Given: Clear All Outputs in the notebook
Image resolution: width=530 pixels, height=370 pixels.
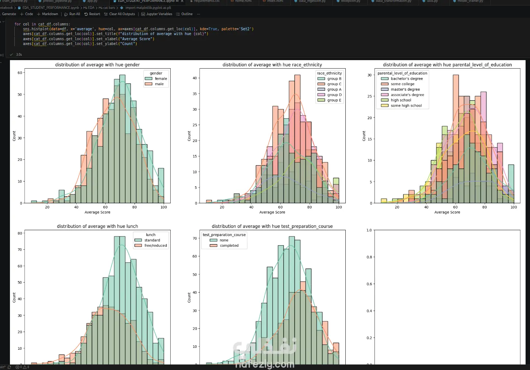Looking at the screenshot, I should (119, 14).
